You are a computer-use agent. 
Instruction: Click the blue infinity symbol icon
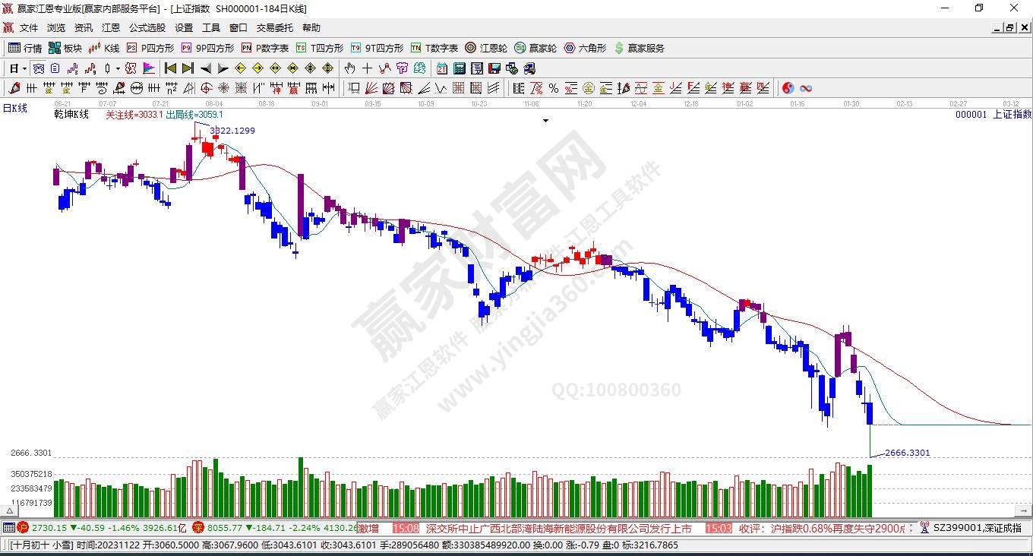pyautogui.click(x=806, y=88)
